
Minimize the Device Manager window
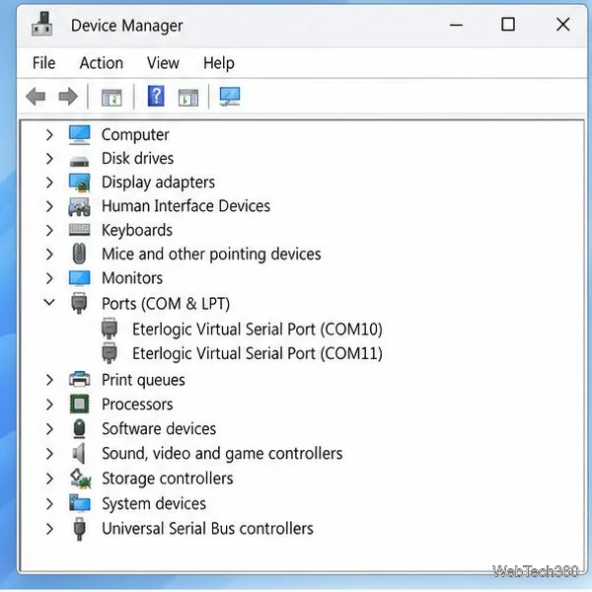(456, 25)
